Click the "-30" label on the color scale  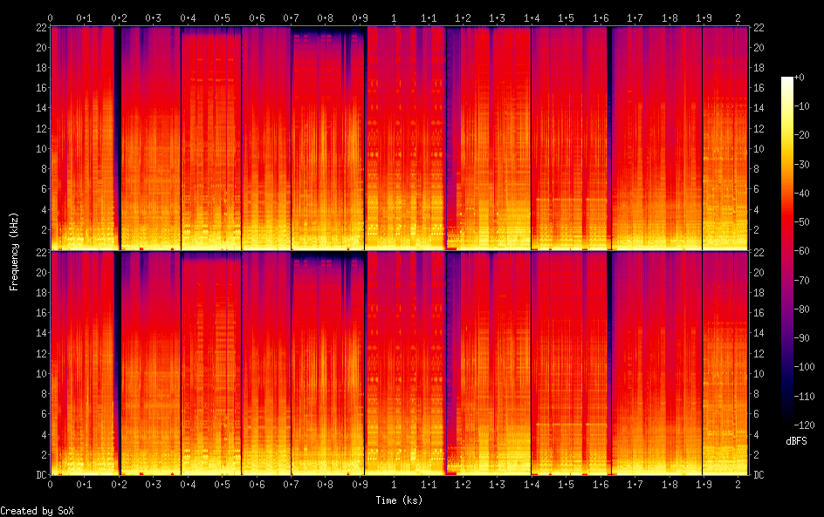801,164
